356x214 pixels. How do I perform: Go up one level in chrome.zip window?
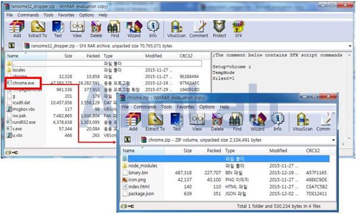(x=127, y=140)
